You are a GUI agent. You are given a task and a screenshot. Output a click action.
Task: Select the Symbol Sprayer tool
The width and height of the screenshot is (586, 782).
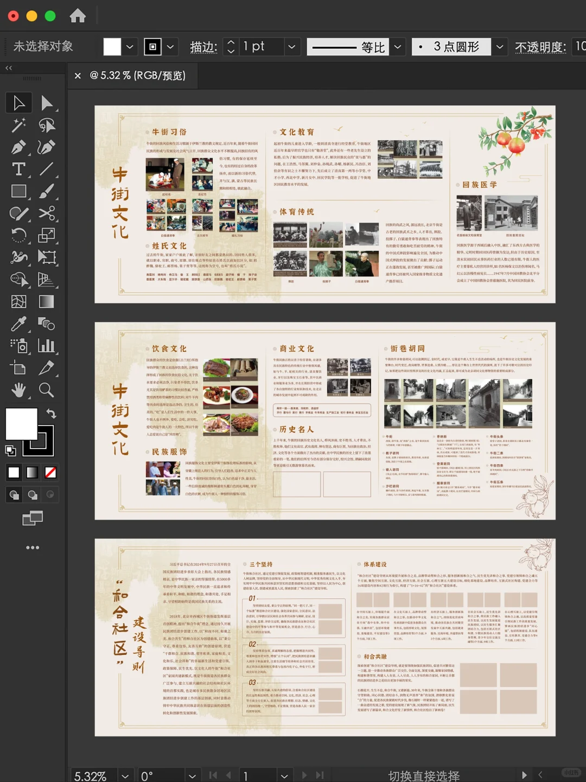(19, 345)
